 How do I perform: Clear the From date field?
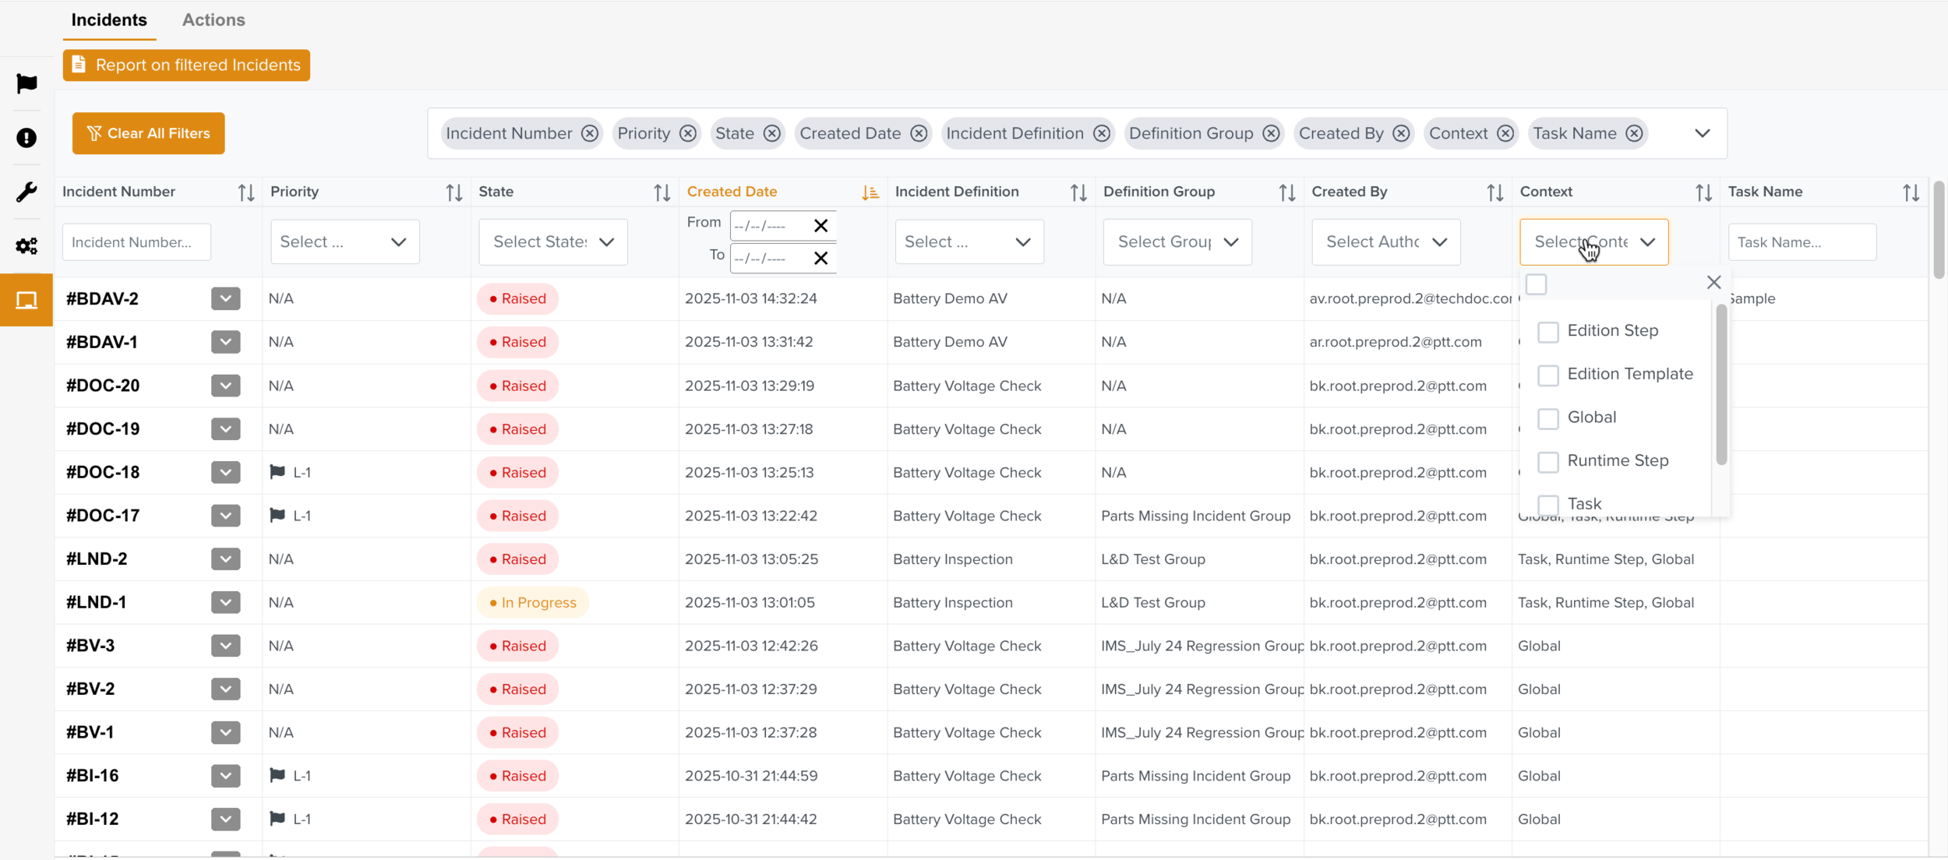pos(820,226)
